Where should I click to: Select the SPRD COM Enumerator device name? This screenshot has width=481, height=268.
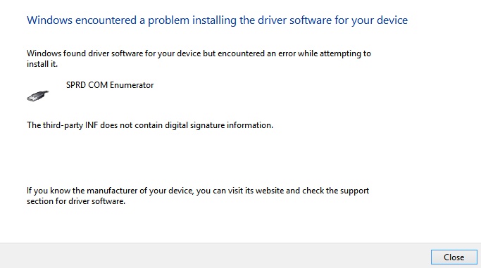point(110,85)
